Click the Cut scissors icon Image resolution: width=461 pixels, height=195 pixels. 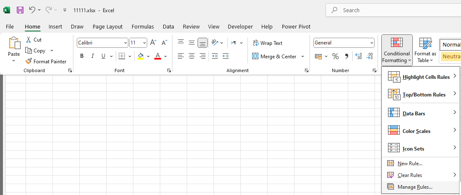pos(29,39)
